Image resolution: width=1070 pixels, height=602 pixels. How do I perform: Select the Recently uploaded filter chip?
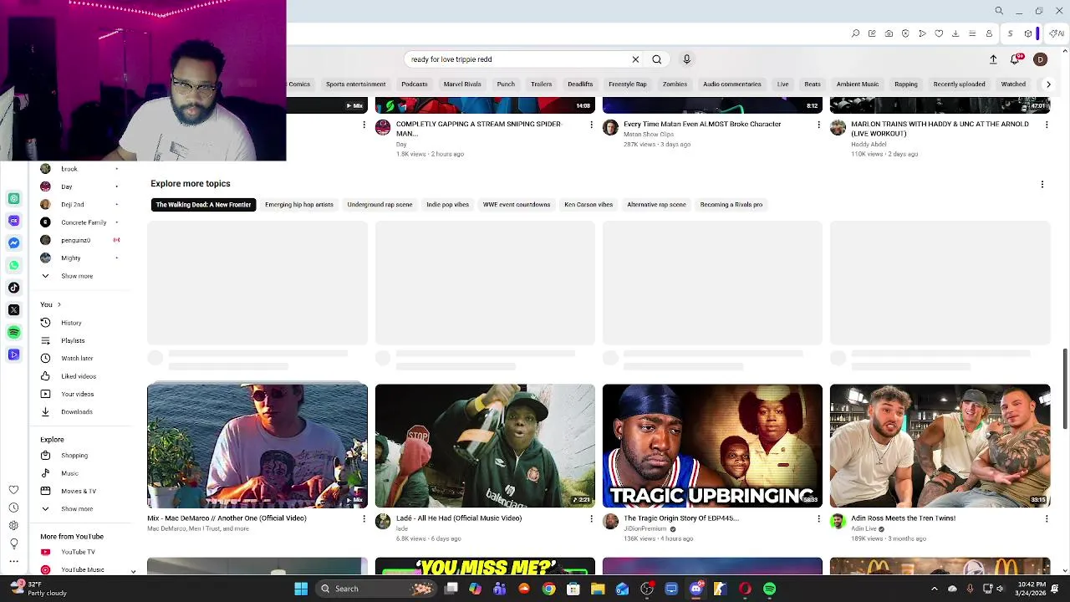tap(959, 84)
